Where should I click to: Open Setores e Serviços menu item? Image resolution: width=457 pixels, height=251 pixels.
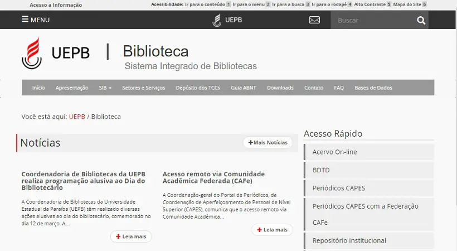(143, 88)
